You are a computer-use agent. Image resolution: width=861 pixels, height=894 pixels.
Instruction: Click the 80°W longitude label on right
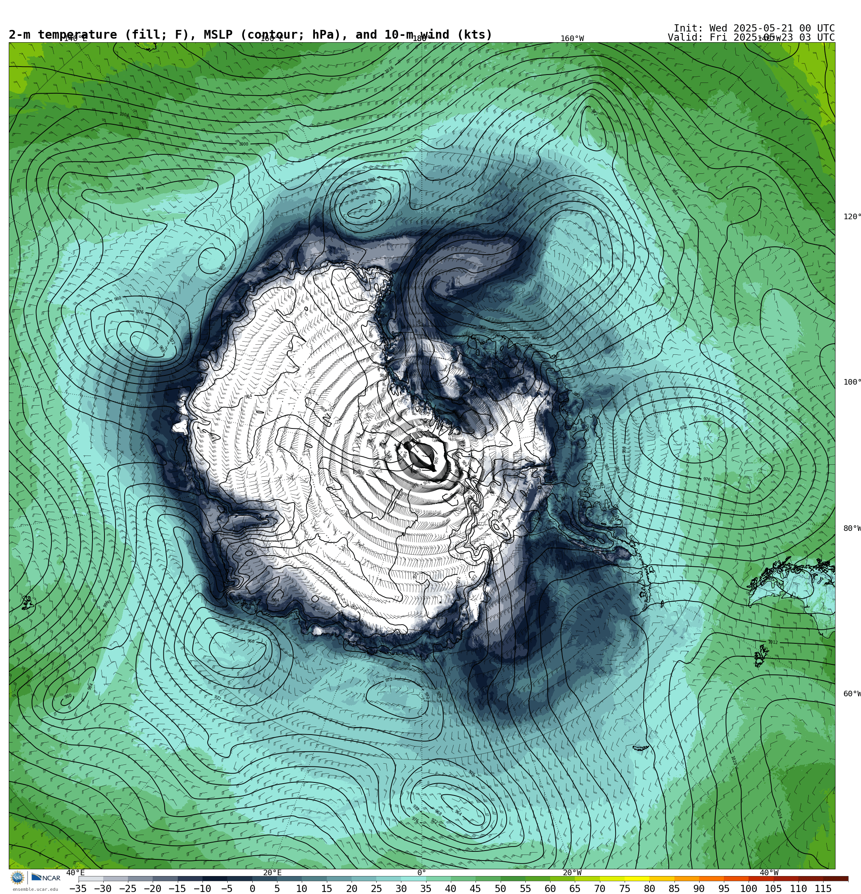(852, 528)
